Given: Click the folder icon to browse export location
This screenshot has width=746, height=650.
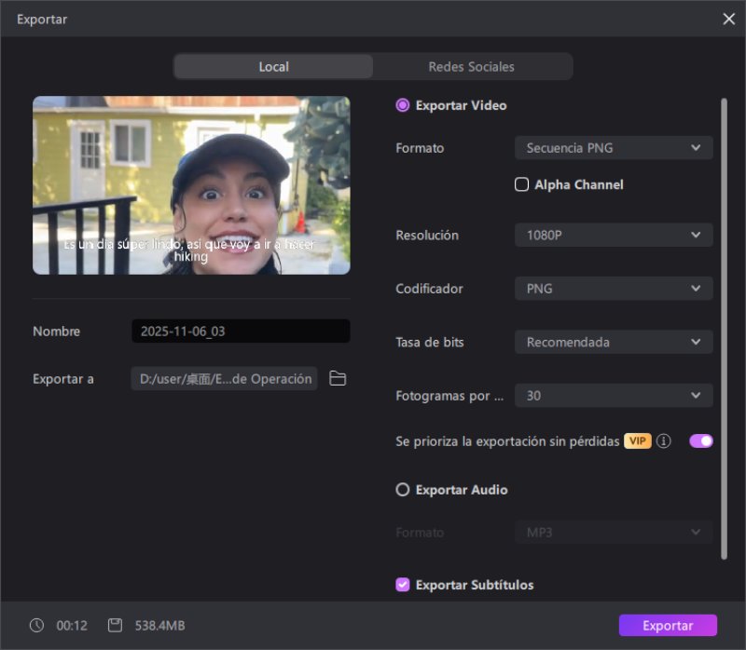Looking at the screenshot, I should pyautogui.click(x=338, y=379).
